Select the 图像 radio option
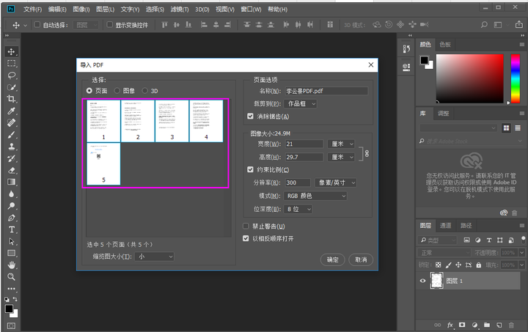This screenshot has width=528, height=332. 117,91
